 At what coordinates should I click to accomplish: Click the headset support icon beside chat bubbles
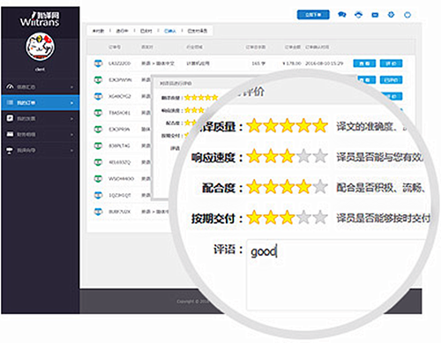(358, 14)
